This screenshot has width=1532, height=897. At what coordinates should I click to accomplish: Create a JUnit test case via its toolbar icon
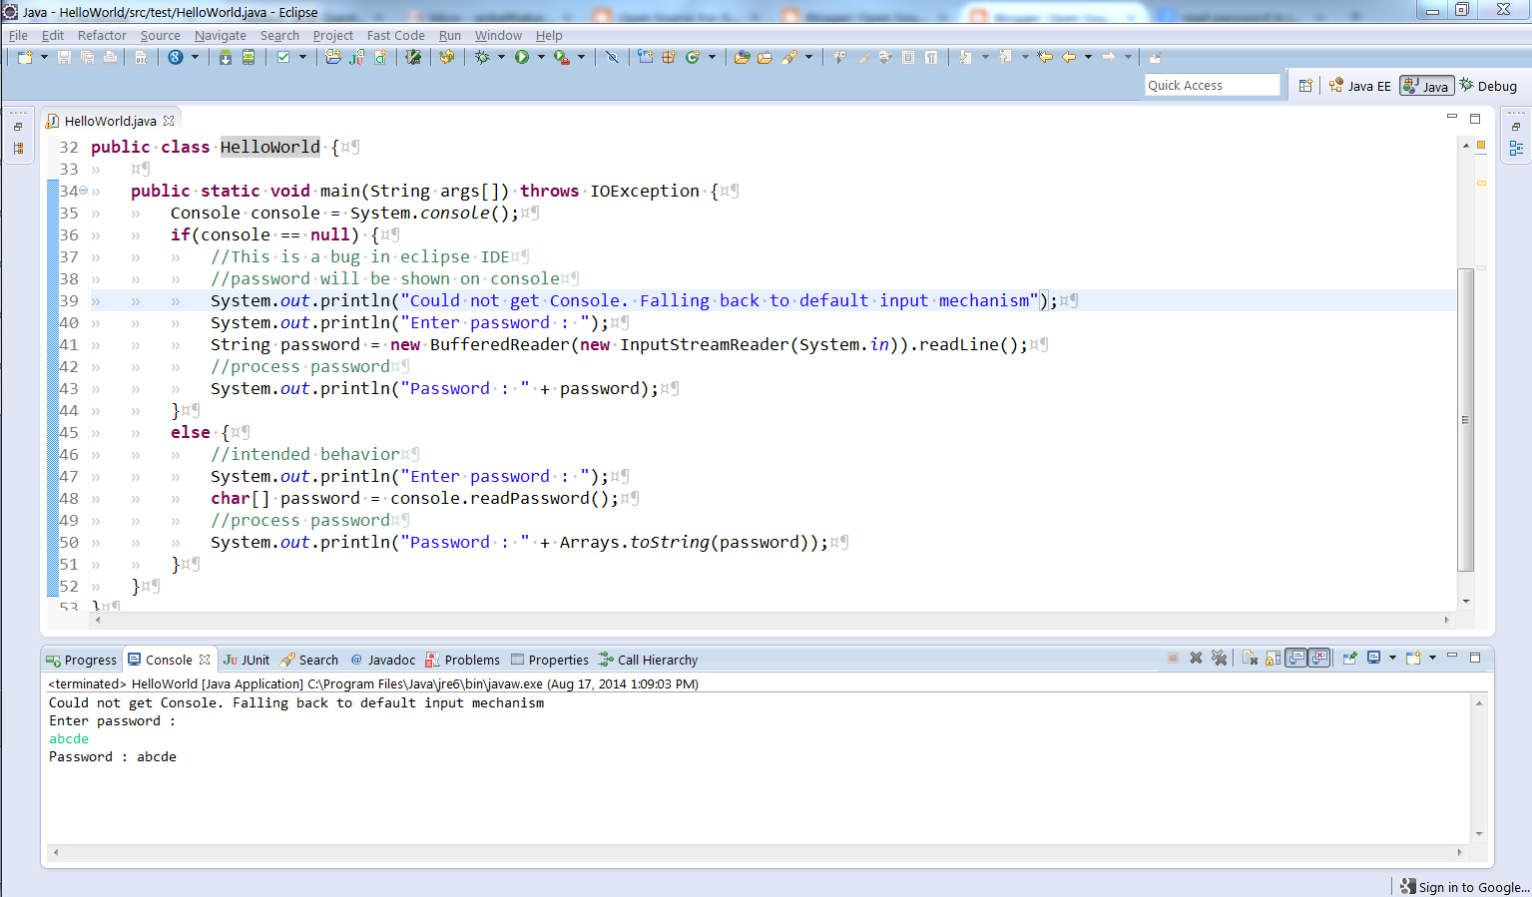tap(356, 57)
